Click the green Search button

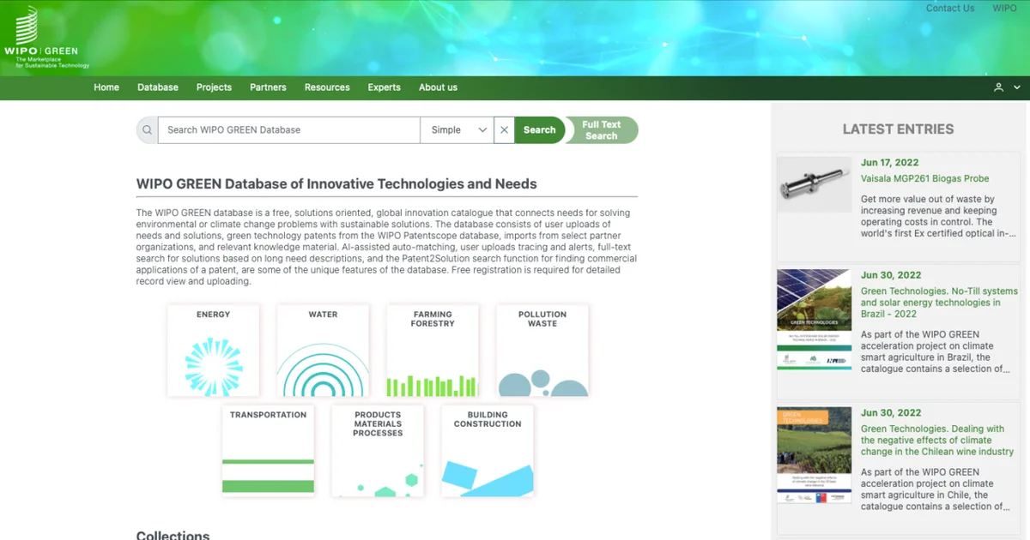539,130
